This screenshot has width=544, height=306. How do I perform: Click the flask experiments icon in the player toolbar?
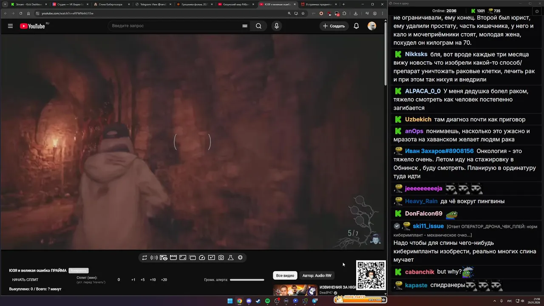pos(231,258)
